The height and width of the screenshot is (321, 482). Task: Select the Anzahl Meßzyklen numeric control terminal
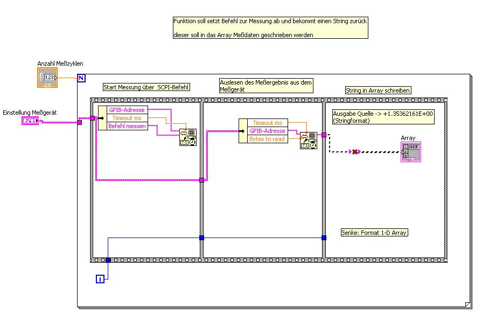(47, 78)
